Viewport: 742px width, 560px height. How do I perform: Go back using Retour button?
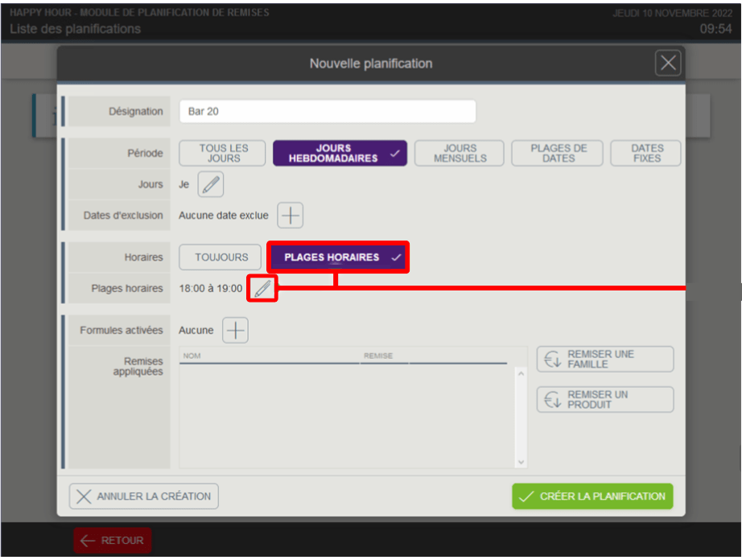(x=112, y=540)
